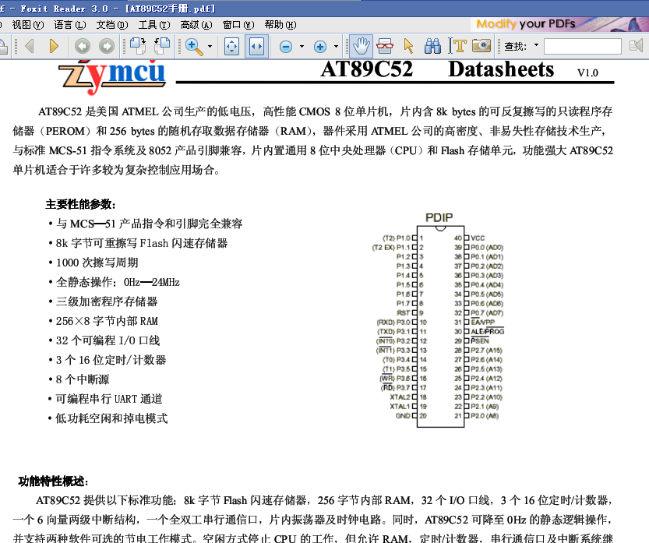Open the 高级(A) menu

[196, 25]
